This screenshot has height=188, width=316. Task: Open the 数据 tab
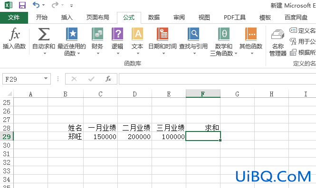[x=154, y=18]
